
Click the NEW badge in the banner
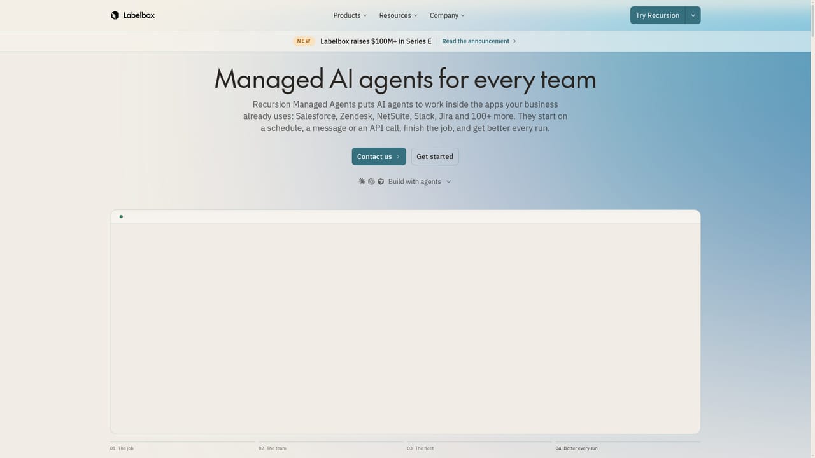pyautogui.click(x=304, y=41)
